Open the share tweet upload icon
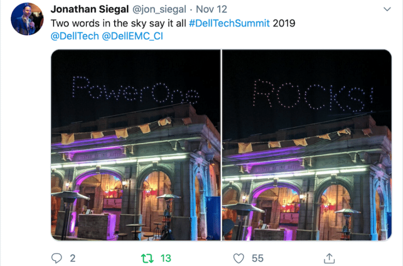Screen dimensions: 403x266 [x=329, y=258]
